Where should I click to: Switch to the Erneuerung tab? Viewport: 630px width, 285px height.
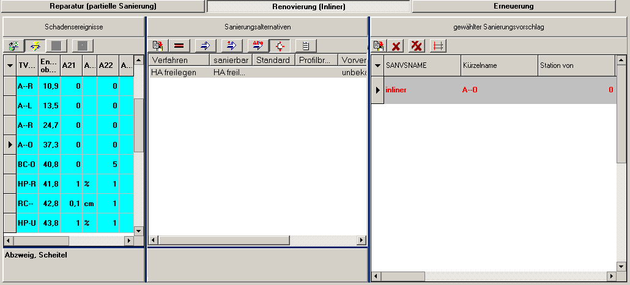coord(513,6)
